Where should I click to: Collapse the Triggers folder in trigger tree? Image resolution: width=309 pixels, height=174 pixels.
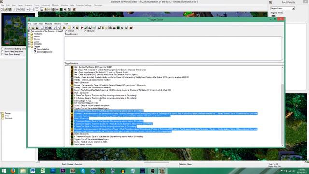pos(29,47)
